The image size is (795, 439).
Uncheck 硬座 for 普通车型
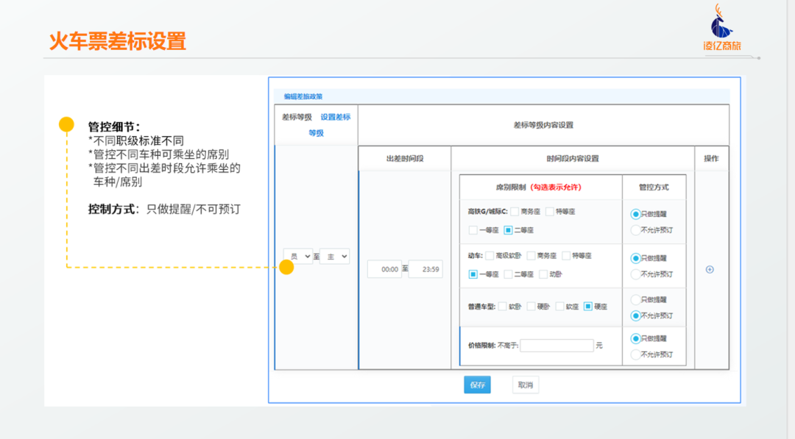pos(588,307)
